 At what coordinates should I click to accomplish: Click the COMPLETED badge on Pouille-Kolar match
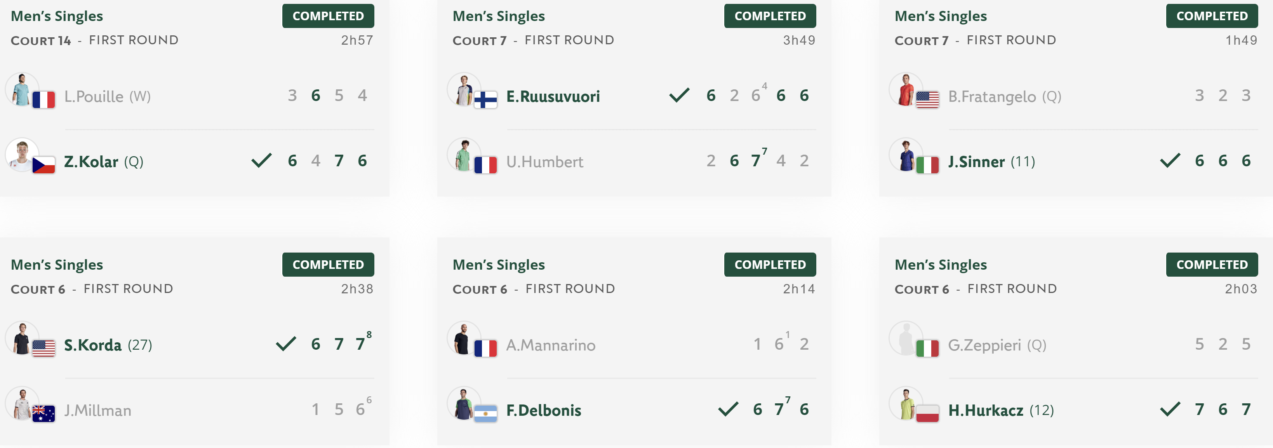click(x=328, y=16)
